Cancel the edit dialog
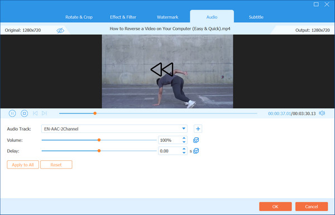 tap(312, 207)
